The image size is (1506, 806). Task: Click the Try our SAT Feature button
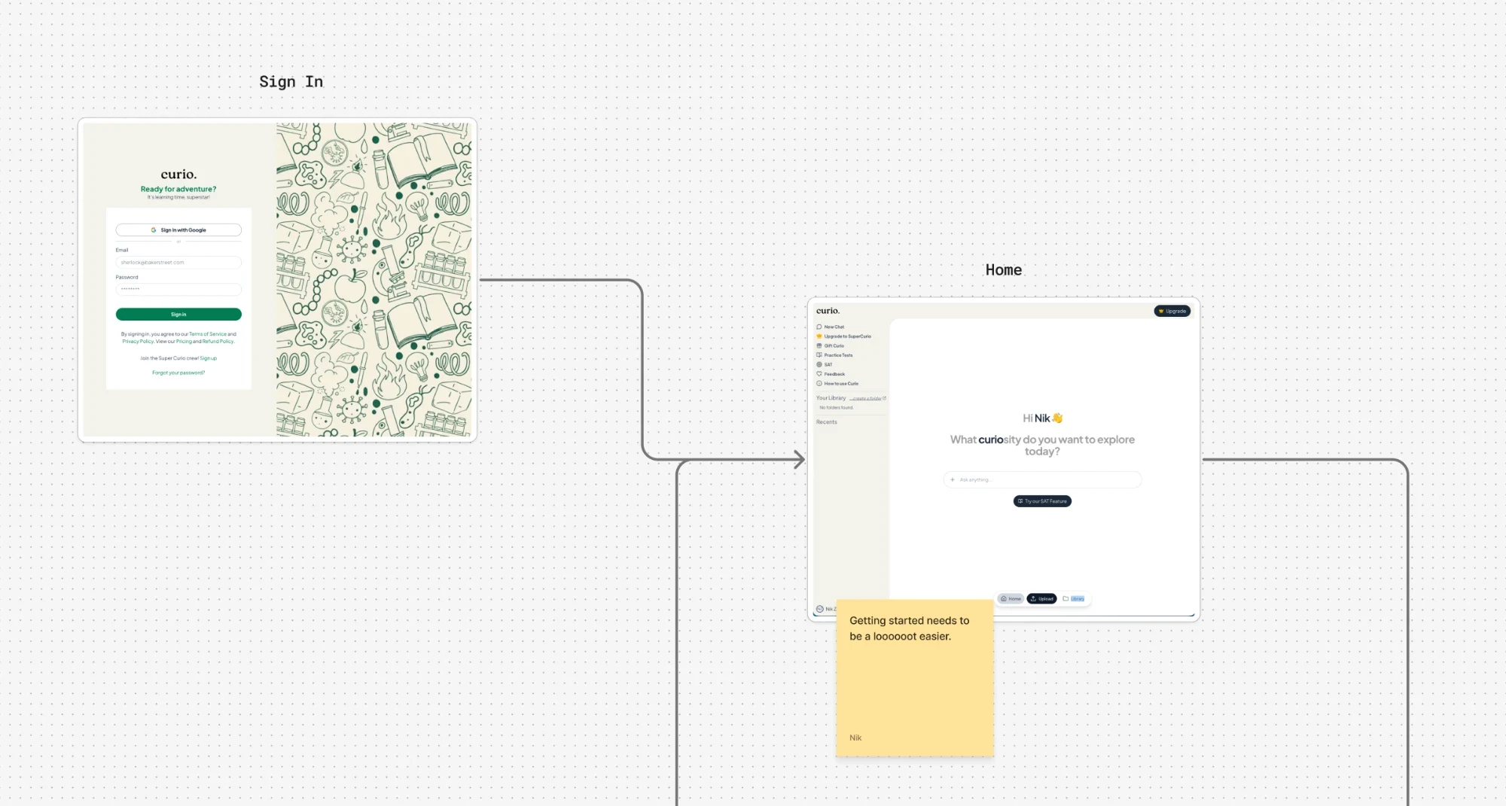[1042, 501]
